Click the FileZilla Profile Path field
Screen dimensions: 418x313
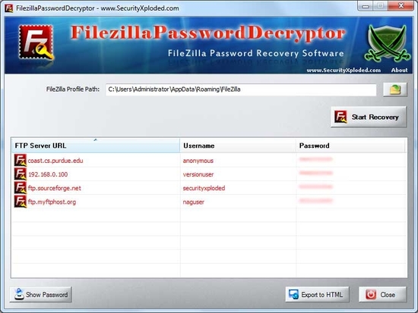[x=241, y=89]
